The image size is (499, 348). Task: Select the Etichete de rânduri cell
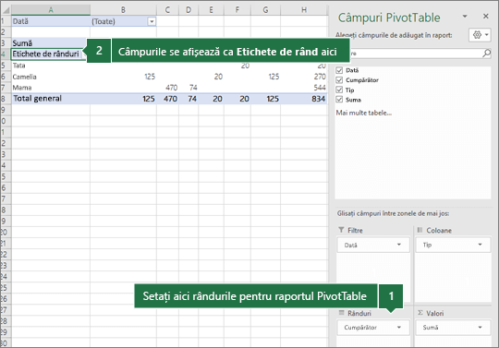48,54
